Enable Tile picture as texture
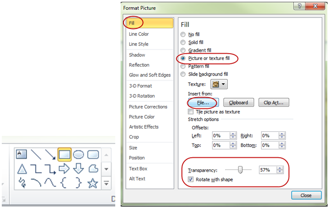Screen dimensions: 329x208 coord(191,112)
